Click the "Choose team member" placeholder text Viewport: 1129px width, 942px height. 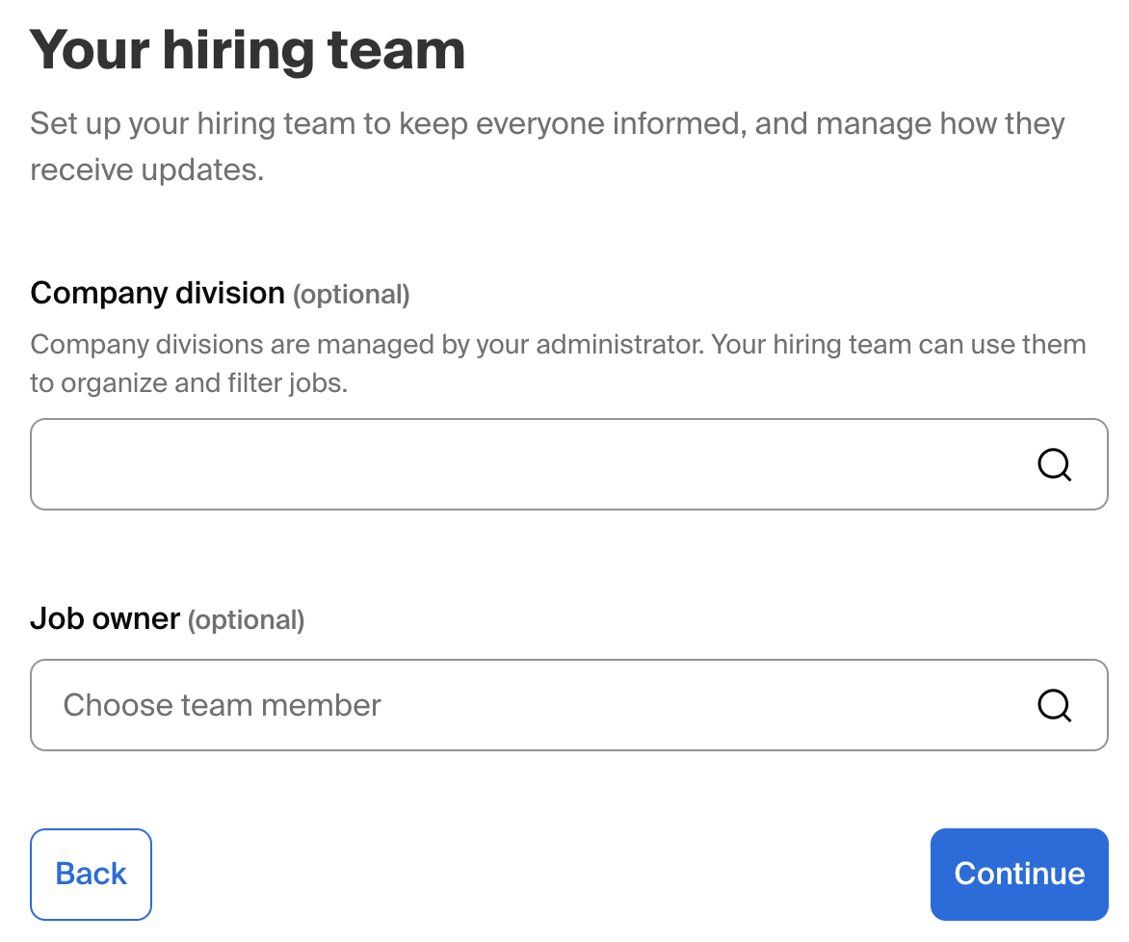click(x=223, y=705)
